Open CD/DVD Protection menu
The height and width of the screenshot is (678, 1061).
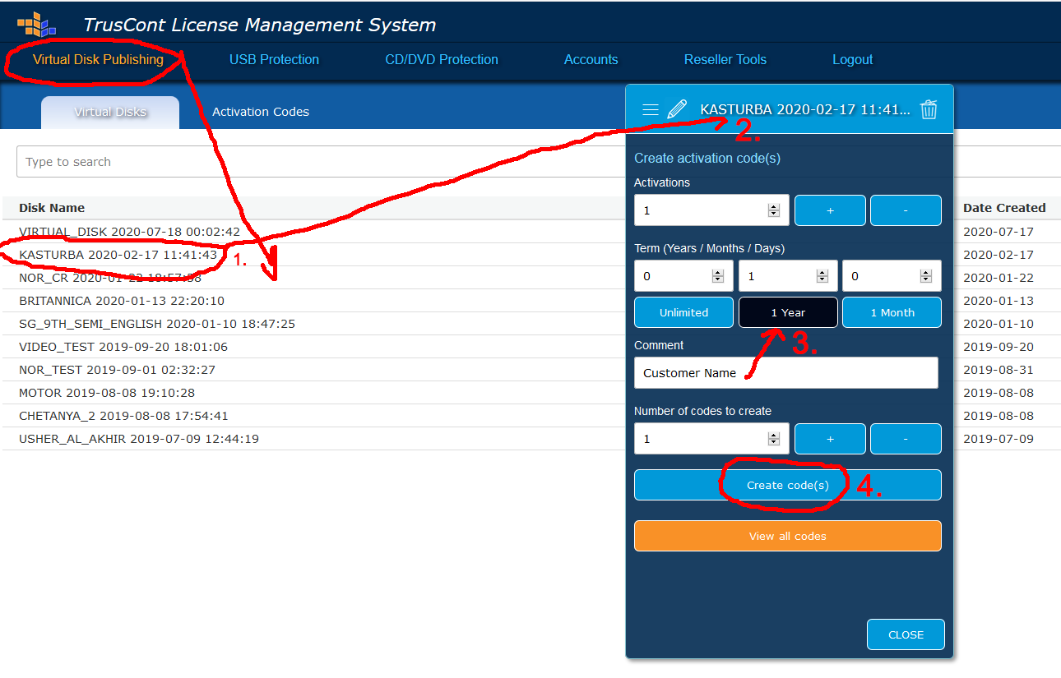[442, 59]
